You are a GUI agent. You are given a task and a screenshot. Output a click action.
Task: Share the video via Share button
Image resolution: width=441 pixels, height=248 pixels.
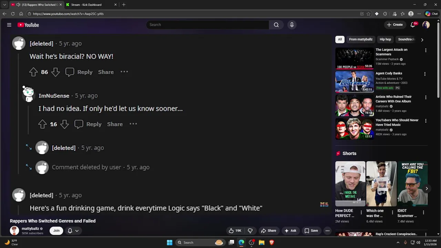[269, 231]
